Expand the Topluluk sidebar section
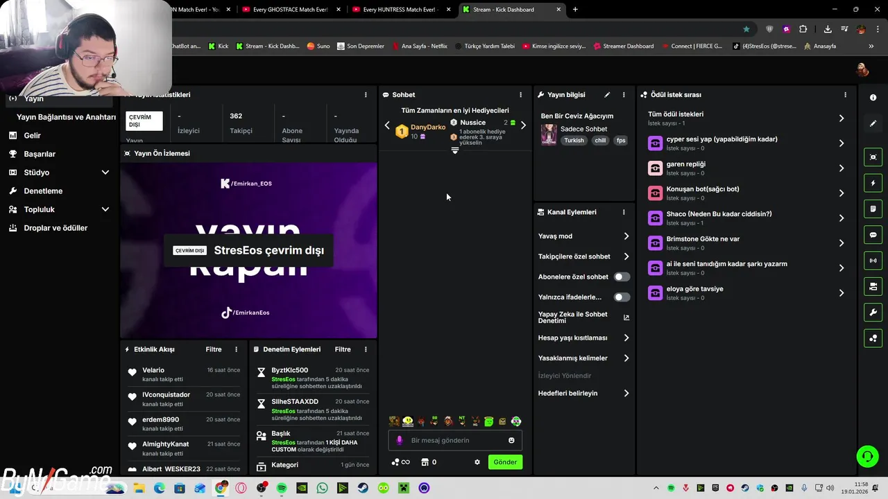The width and height of the screenshot is (888, 499). point(105,209)
